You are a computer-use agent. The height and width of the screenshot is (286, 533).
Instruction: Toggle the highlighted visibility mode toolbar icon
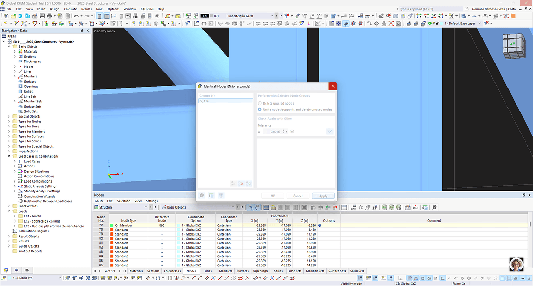coord(346,23)
